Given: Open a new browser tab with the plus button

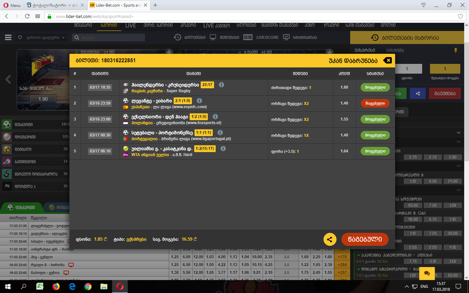Looking at the screenshot, I should (x=155, y=5).
